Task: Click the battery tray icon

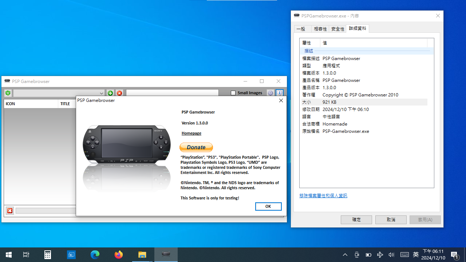Action: click(x=368, y=255)
